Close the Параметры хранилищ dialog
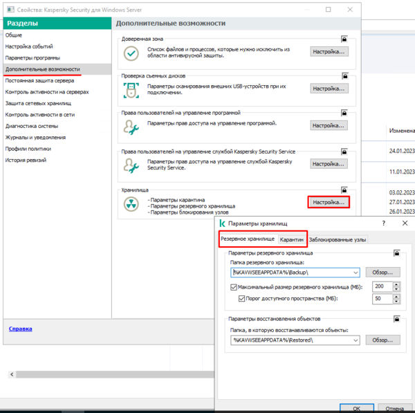Image resolution: width=415 pixels, height=413 pixels. 405,223
